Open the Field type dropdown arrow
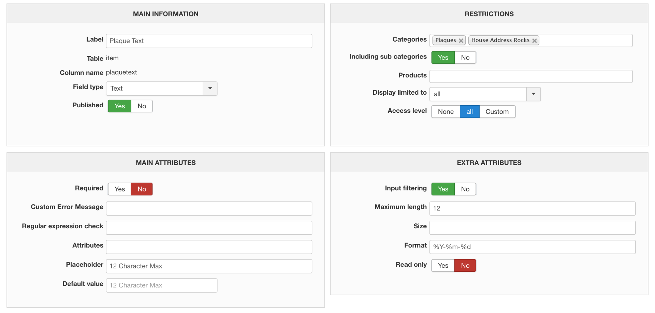 tap(210, 89)
